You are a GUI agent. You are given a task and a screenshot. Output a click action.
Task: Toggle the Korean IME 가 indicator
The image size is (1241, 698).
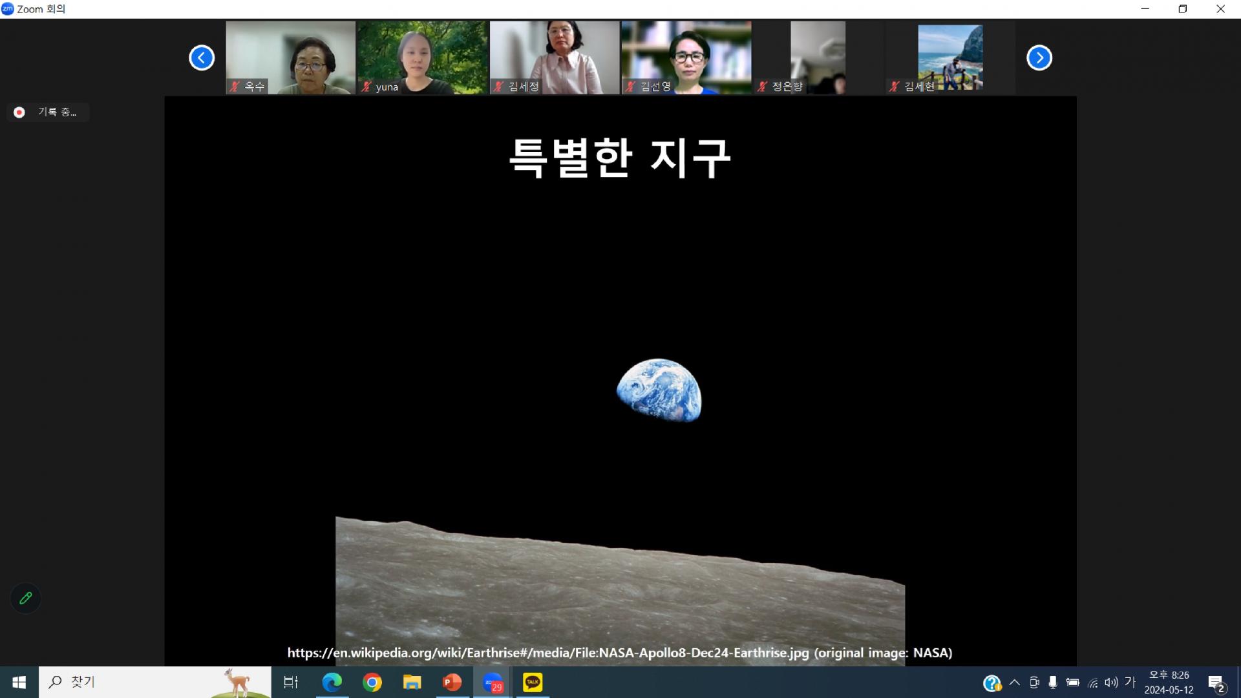point(1130,682)
